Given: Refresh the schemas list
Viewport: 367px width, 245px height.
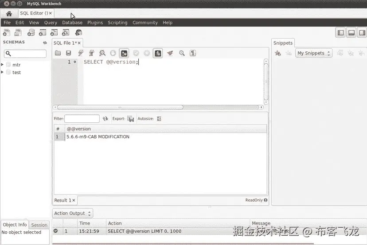Looking at the screenshot, I should point(45,43).
